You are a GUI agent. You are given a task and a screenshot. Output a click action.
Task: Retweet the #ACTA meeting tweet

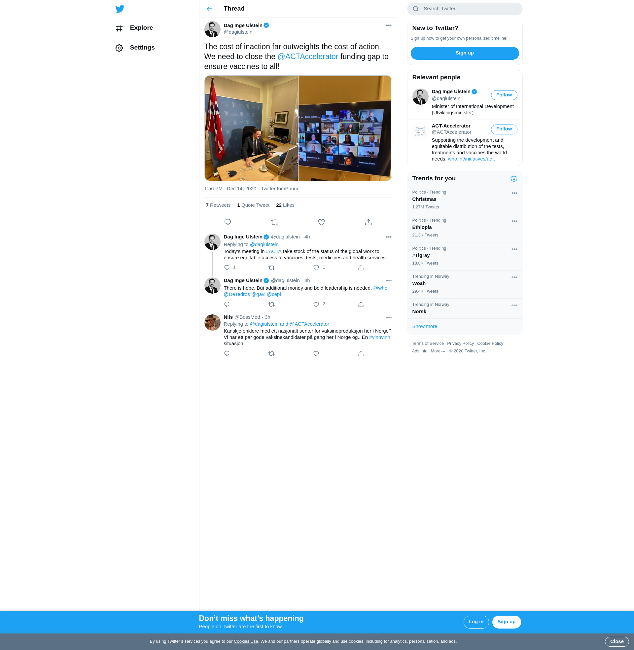[271, 268]
